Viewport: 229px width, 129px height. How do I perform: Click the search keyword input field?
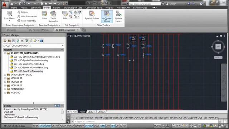point(144,4)
